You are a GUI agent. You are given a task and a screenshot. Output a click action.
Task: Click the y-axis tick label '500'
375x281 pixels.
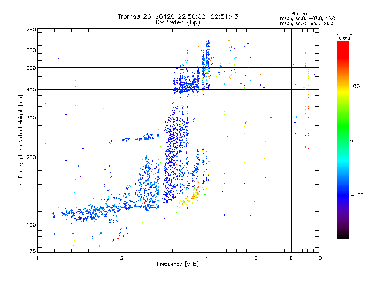(x=31, y=68)
